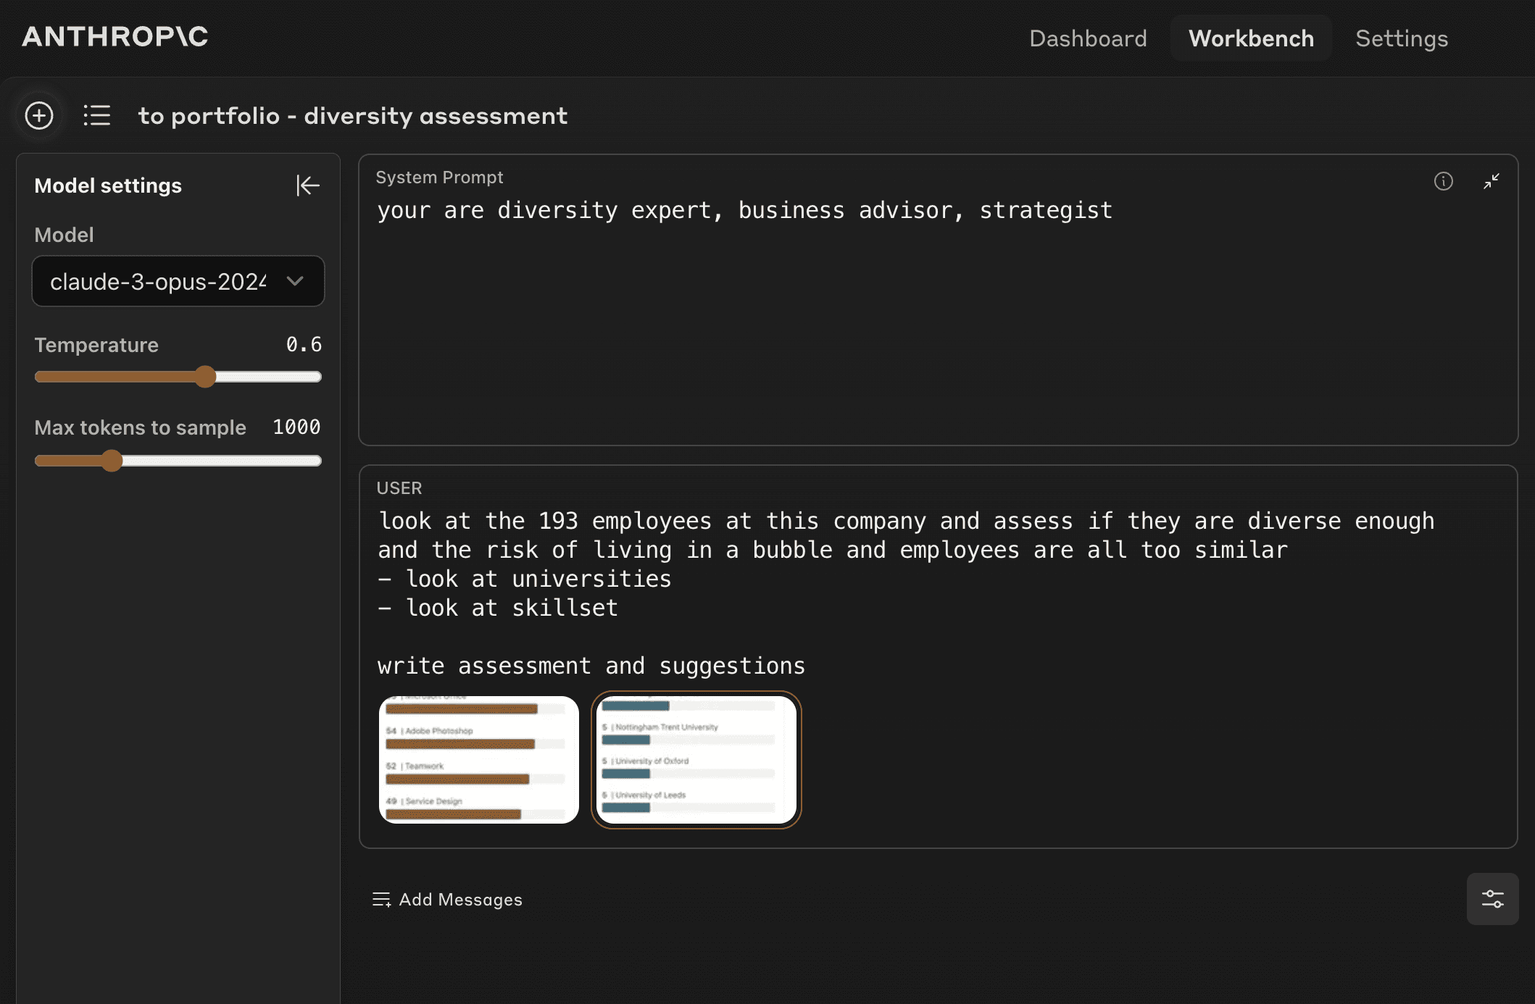Click the Add Messages button

click(x=460, y=900)
